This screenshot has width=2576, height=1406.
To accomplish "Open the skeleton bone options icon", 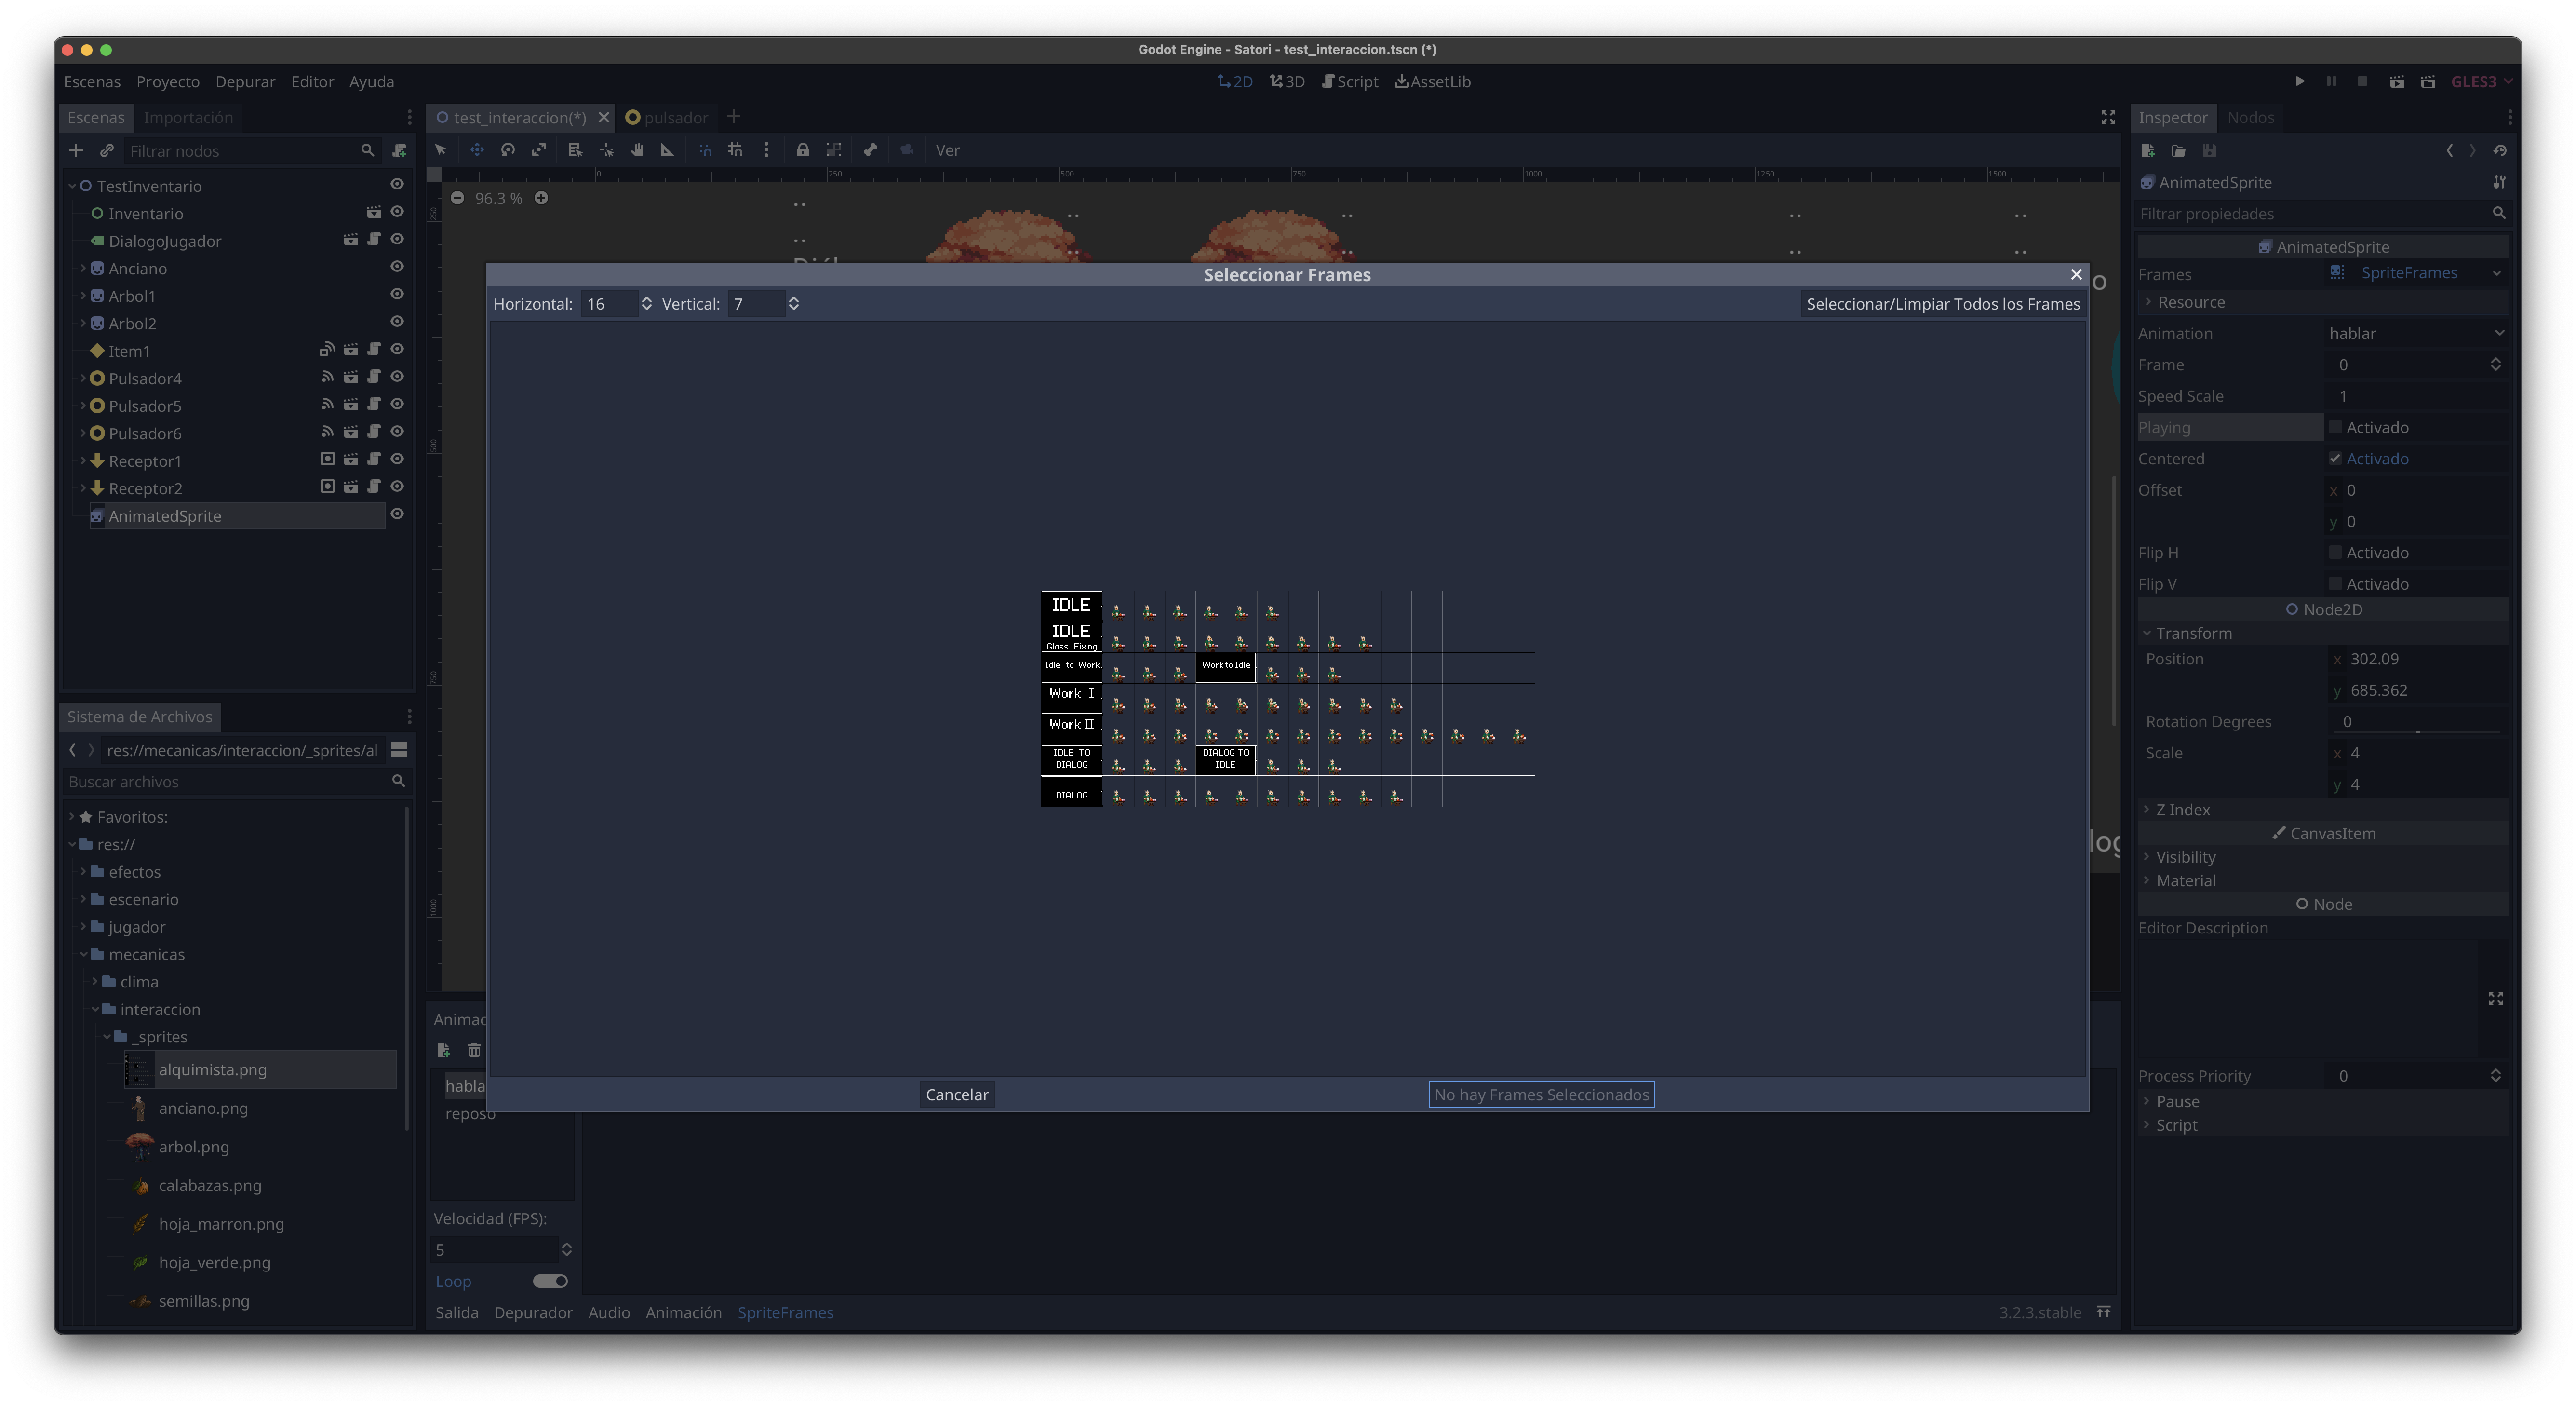I will click(870, 150).
